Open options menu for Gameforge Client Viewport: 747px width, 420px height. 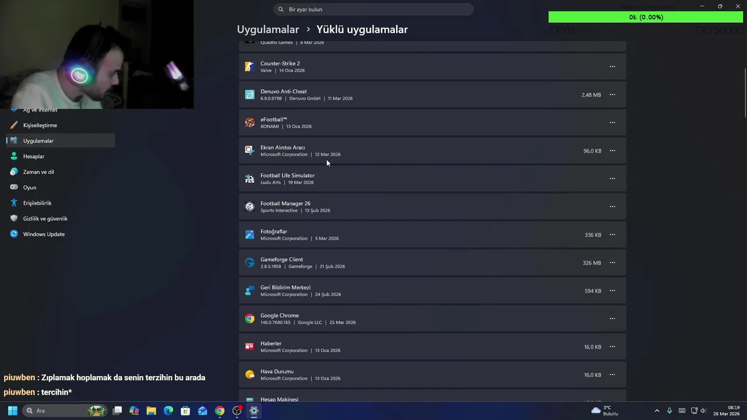(x=612, y=262)
